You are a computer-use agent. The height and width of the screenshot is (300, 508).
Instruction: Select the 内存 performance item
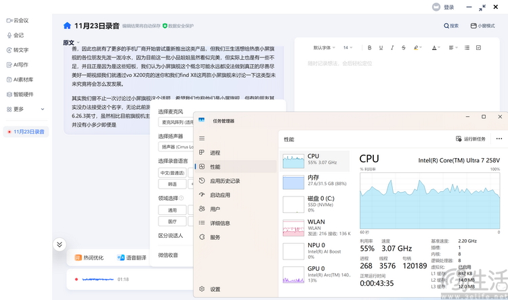315,182
